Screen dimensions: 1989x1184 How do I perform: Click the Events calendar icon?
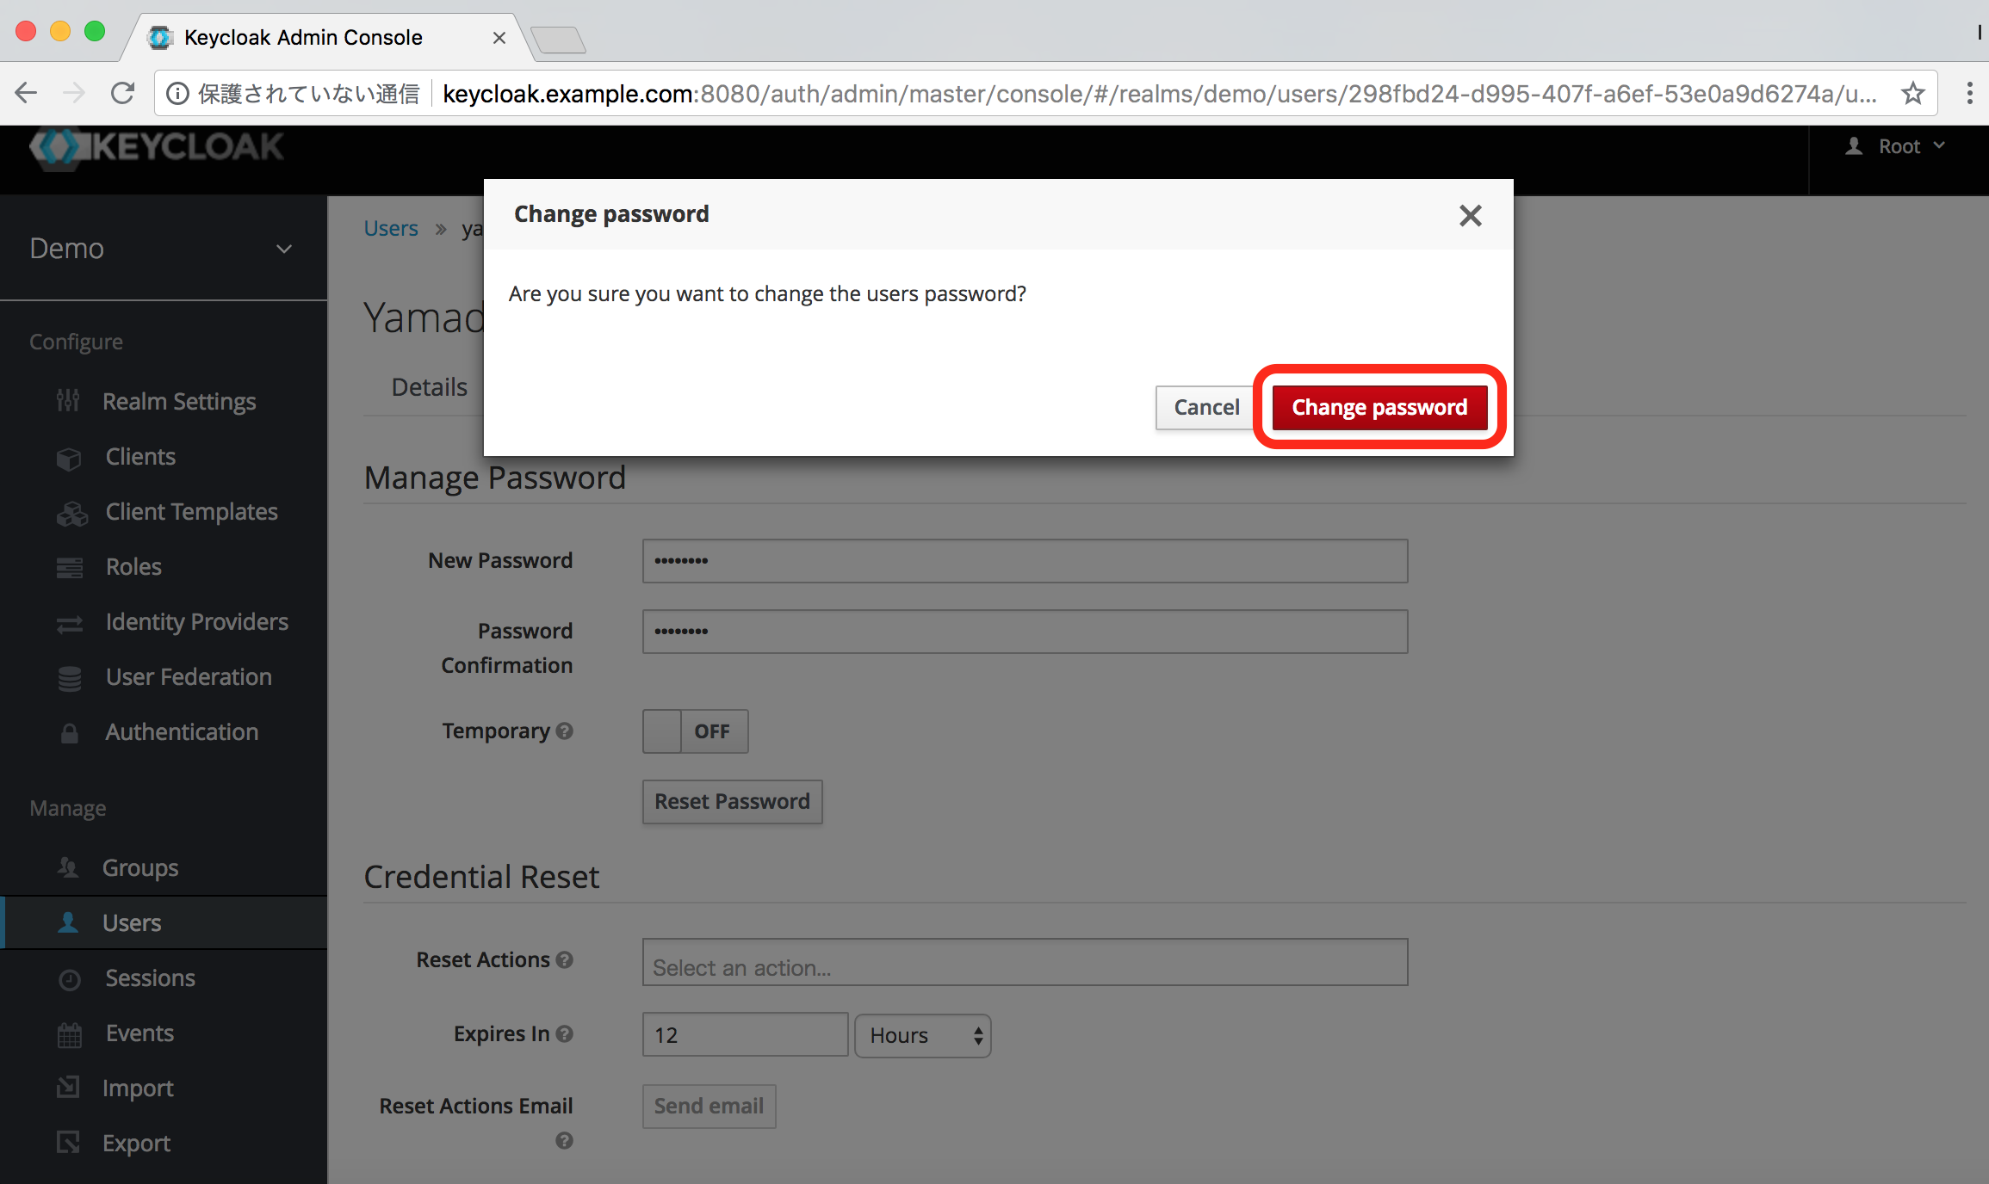pyautogui.click(x=69, y=1034)
